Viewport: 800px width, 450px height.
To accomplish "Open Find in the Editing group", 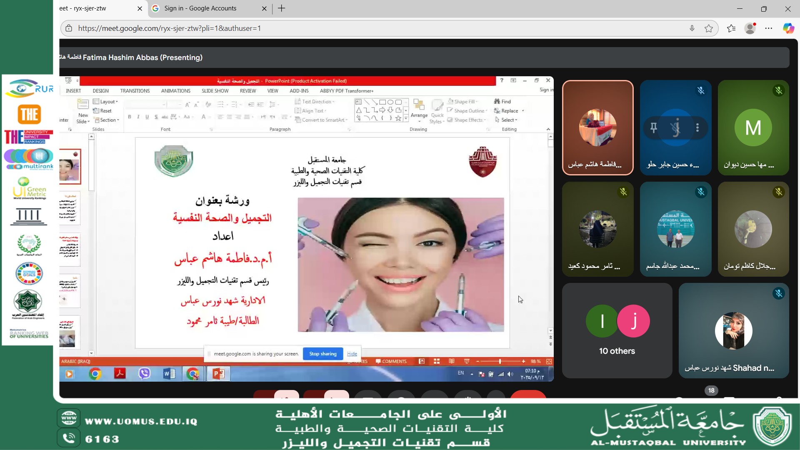I will [502, 102].
